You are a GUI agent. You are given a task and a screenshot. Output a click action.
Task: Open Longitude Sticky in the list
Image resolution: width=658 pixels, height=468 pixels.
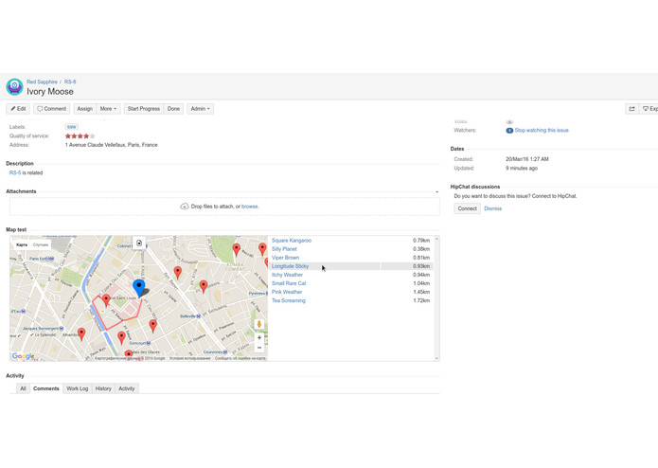pos(290,266)
